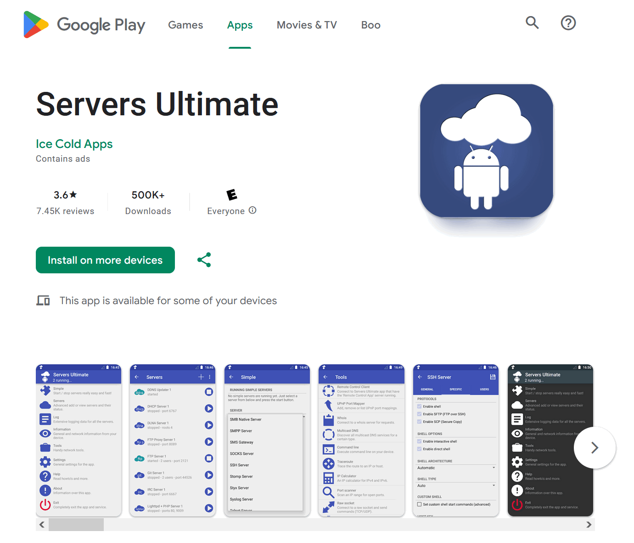The height and width of the screenshot is (543, 634).
Task: Click the Everyone E rating badge
Action: coord(232,195)
